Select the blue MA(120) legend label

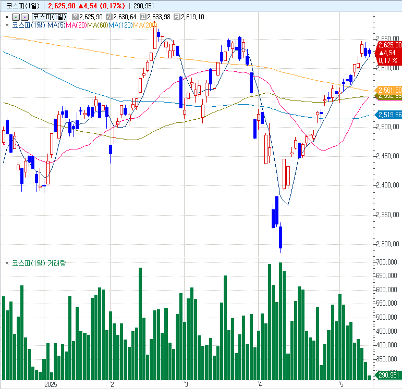(x=120, y=24)
